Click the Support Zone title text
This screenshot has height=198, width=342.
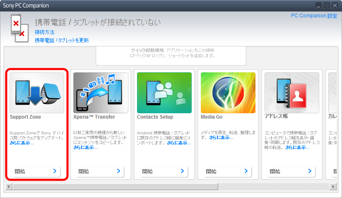tap(25, 117)
